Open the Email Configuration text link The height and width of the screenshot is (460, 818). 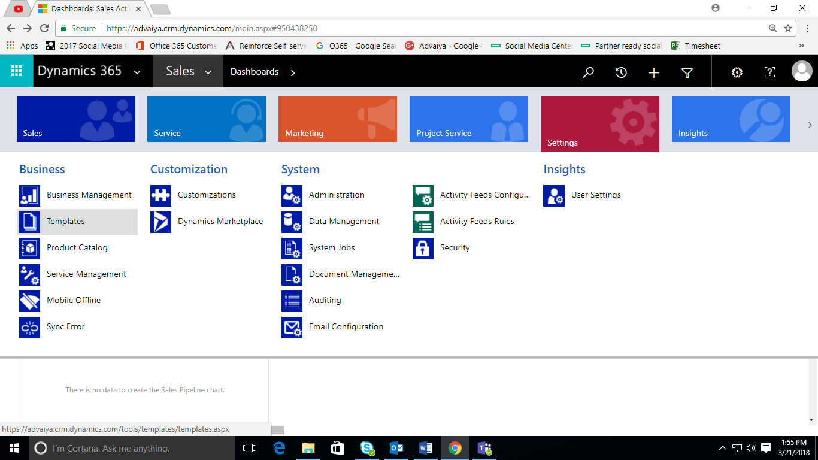346,326
